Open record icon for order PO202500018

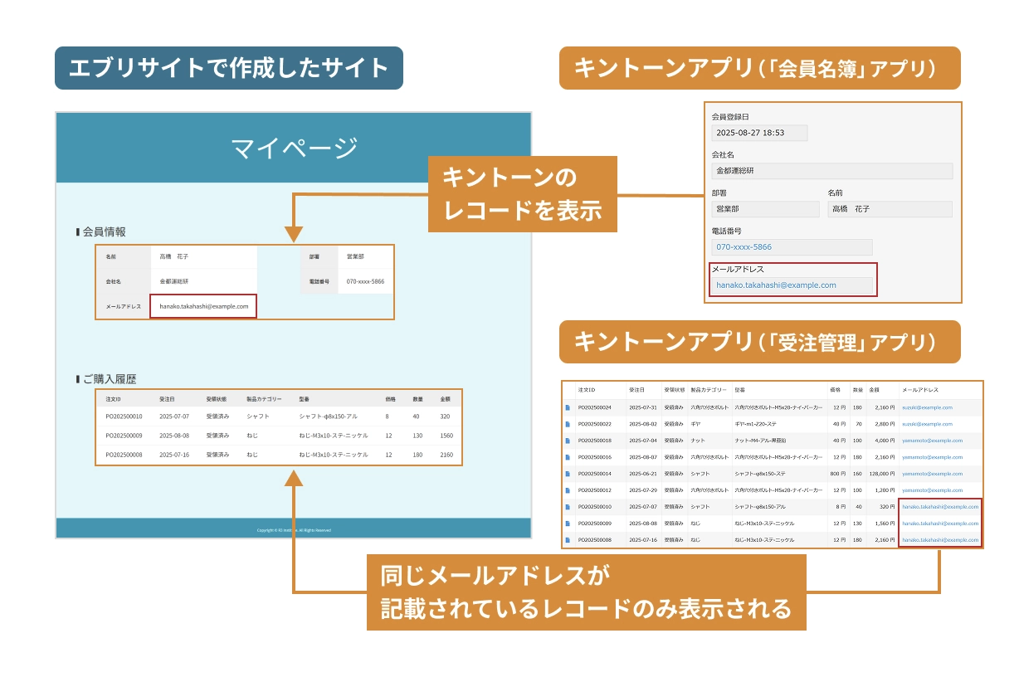568,441
